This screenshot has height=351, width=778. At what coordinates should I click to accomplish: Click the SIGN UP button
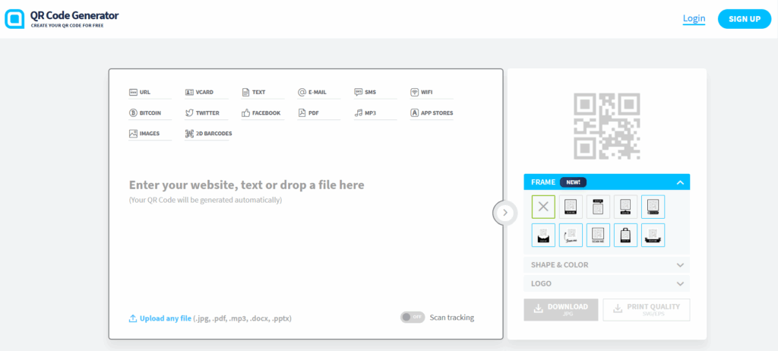pos(745,19)
